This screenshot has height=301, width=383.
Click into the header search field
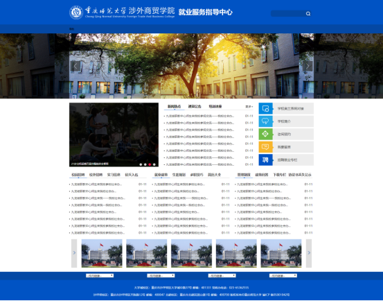click(288, 14)
